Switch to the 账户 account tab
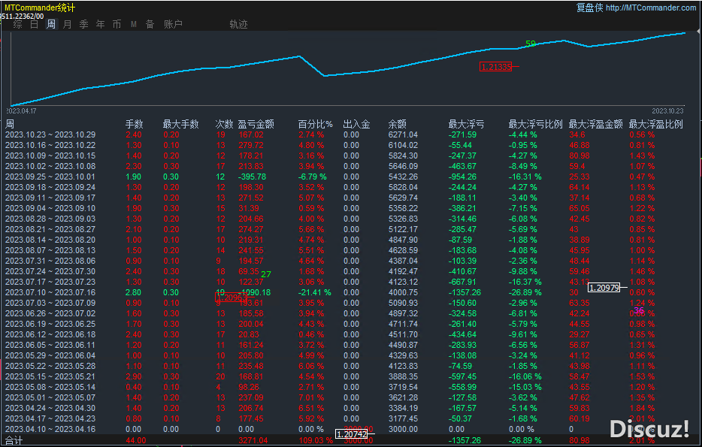The height and width of the screenshot is (447, 702). pos(173,24)
